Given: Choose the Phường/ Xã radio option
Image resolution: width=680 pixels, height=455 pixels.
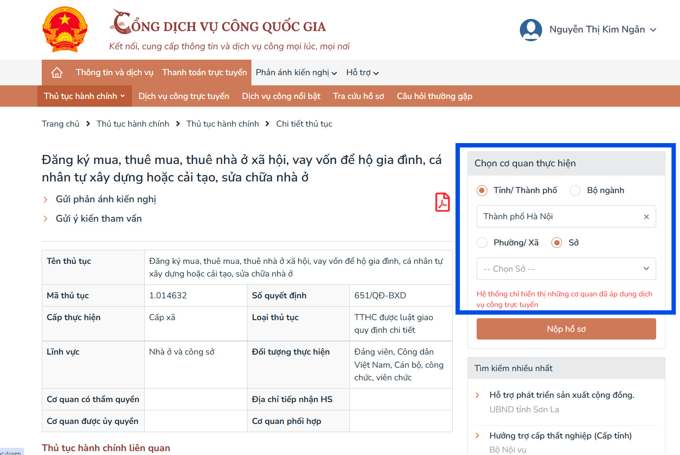Looking at the screenshot, I should (482, 243).
